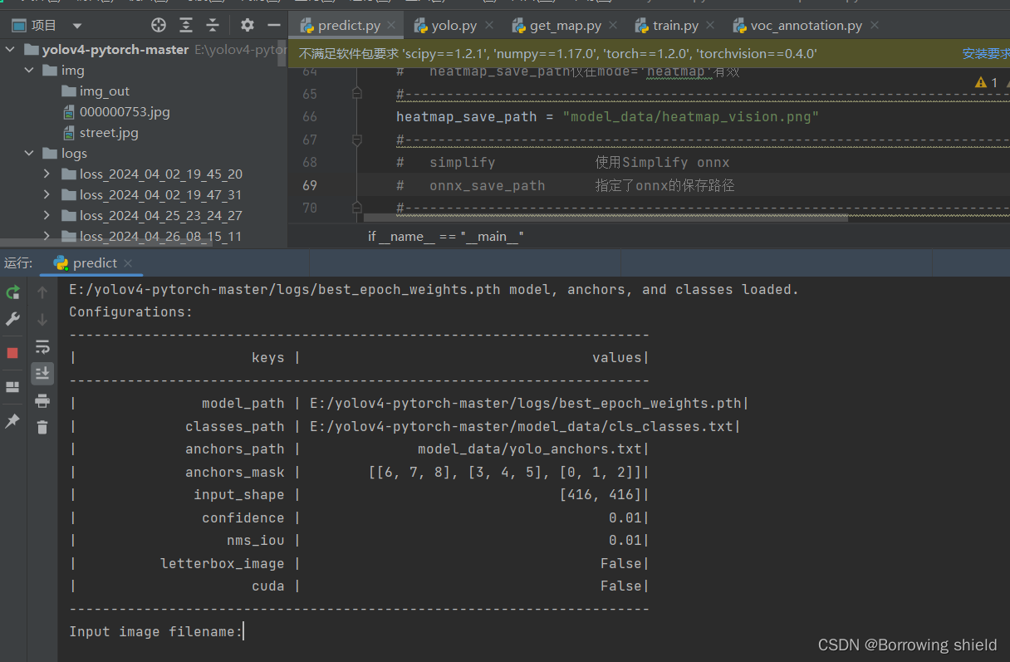The height and width of the screenshot is (662, 1010).
Task: Click the best_epoch_weights.pth loaded message
Action: tap(434, 290)
